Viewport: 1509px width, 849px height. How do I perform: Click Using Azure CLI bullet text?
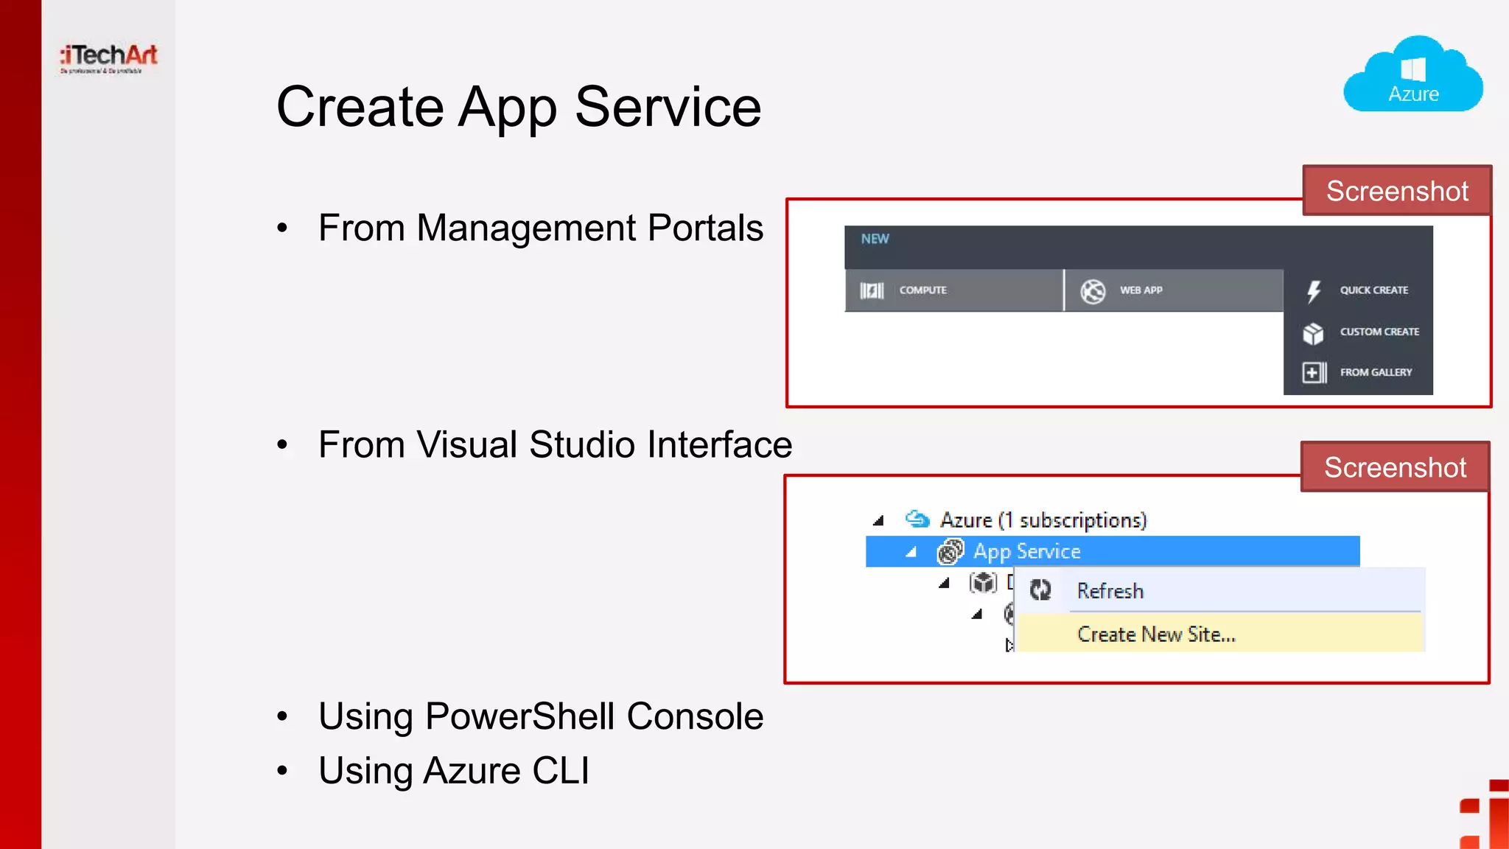point(454,771)
